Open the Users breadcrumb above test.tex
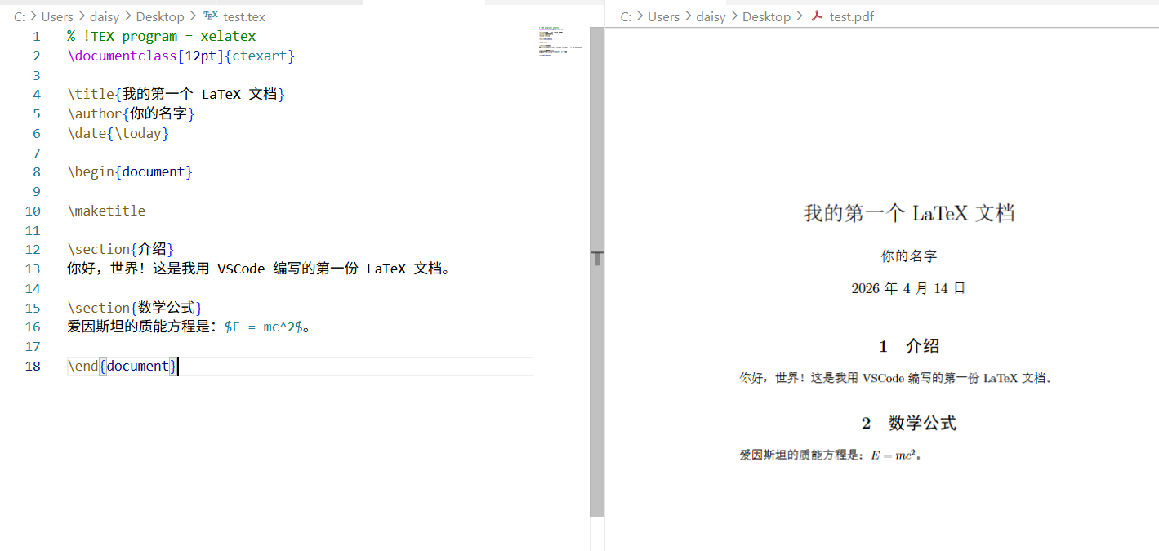 [x=57, y=16]
